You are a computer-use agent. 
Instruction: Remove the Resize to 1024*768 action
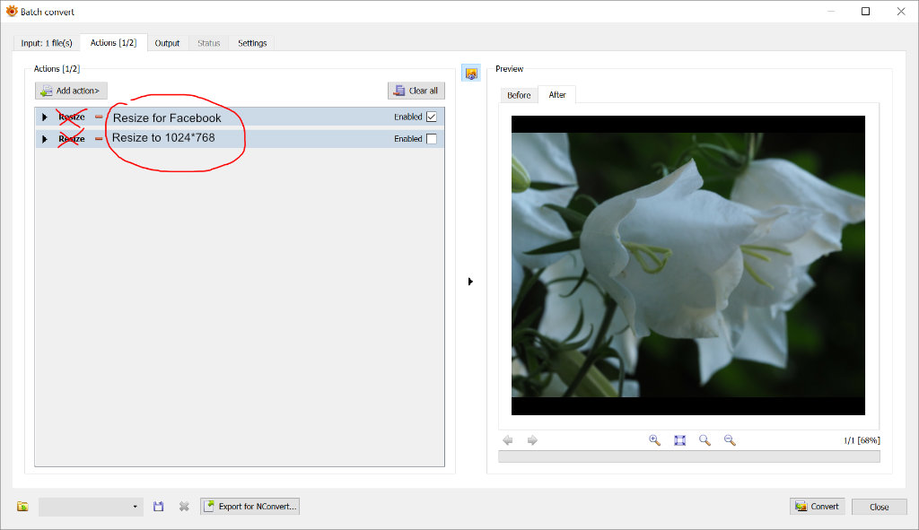pyautogui.click(x=99, y=139)
